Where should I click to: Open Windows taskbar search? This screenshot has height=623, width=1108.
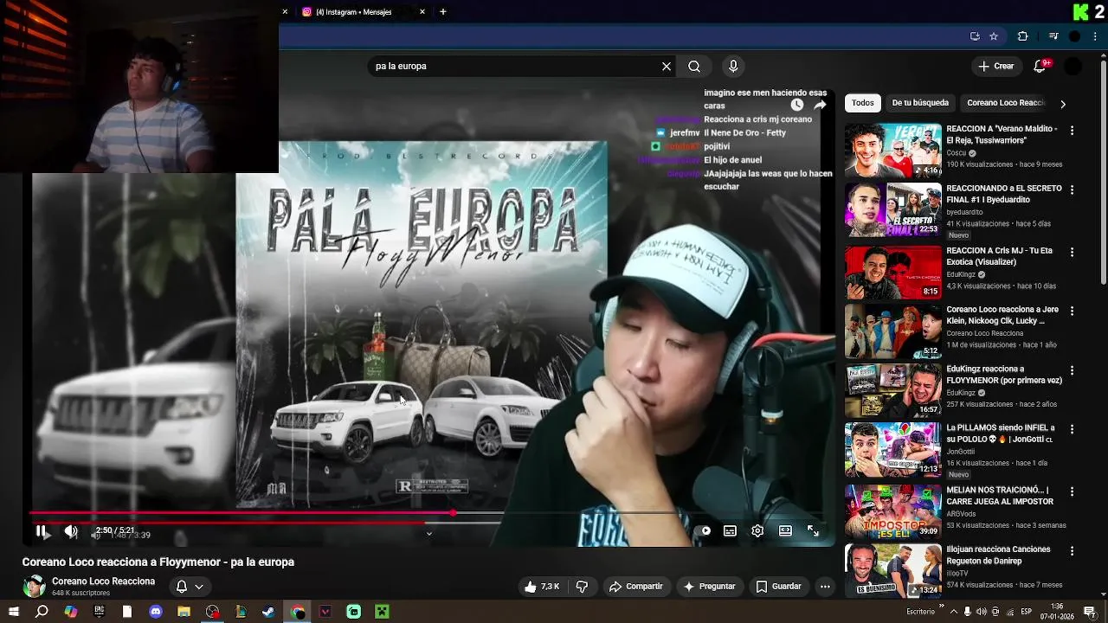[42, 612]
